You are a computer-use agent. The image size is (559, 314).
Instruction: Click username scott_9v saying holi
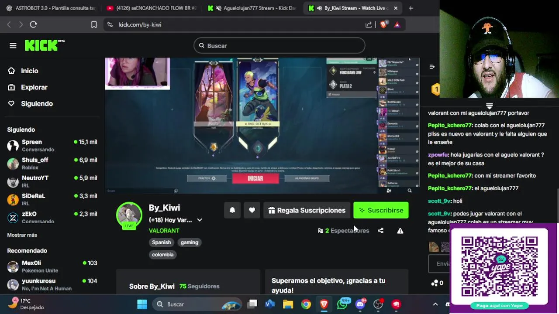point(439,201)
